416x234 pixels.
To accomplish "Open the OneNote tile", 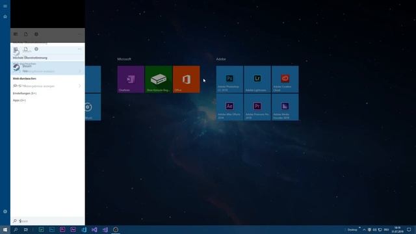I will point(131,79).
